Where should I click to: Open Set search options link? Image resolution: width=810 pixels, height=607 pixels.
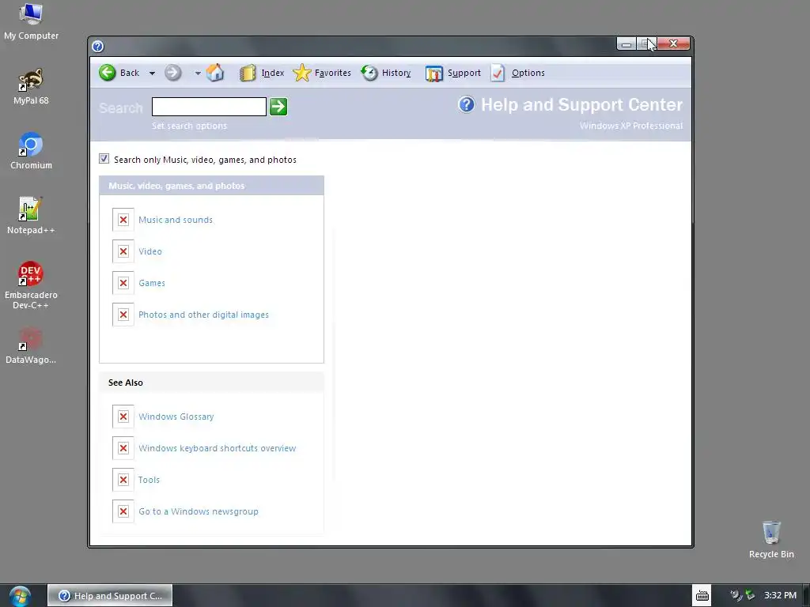[x=189, y=126]
